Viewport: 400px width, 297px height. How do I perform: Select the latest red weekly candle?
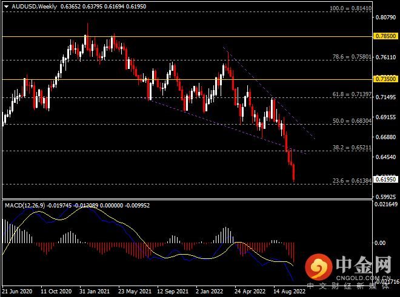294,172
